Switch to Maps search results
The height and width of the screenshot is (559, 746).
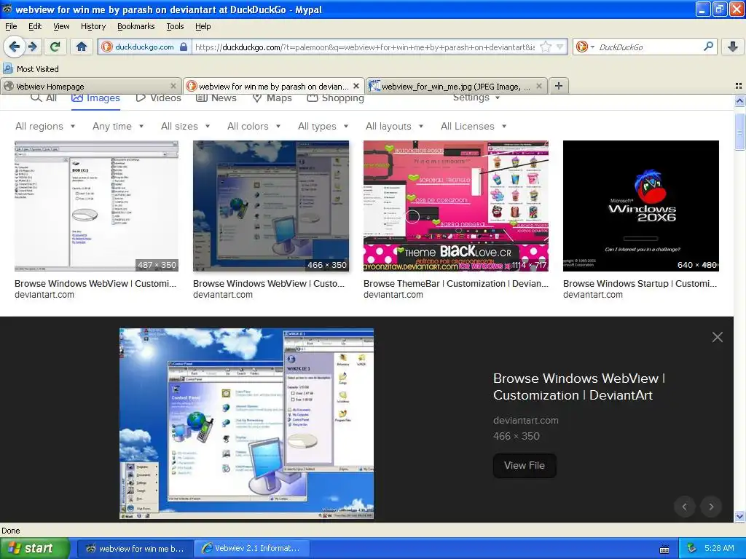[272, 98]
